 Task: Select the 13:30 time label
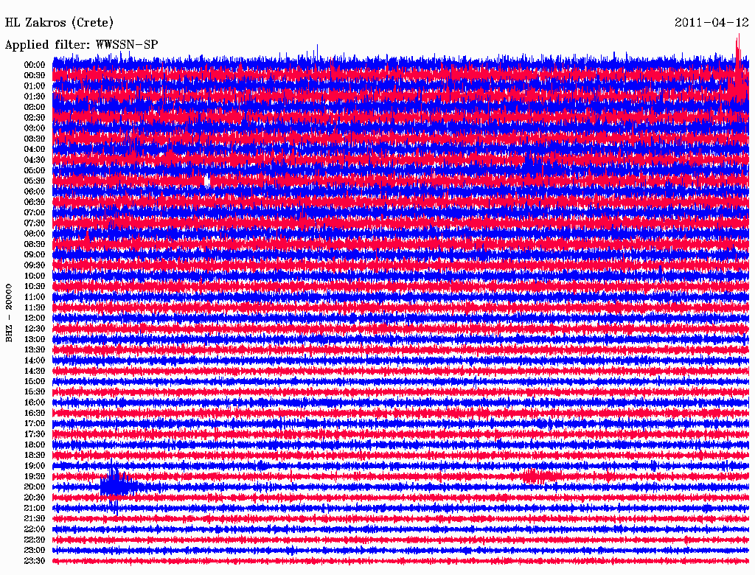pyautogui.click(x=35, y=349)
